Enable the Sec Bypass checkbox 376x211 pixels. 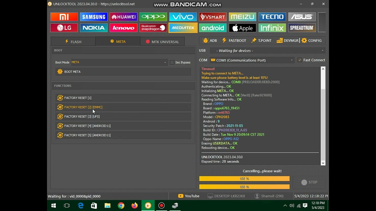click(x=172, y=62)
